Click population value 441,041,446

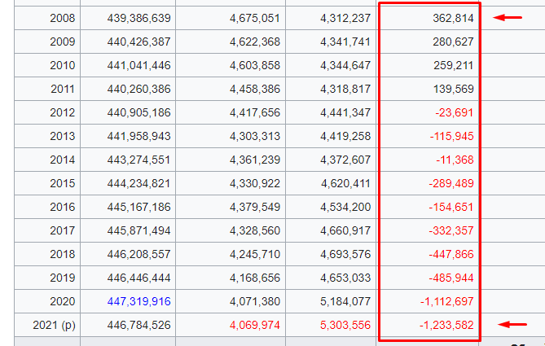(x=138, y=65)
